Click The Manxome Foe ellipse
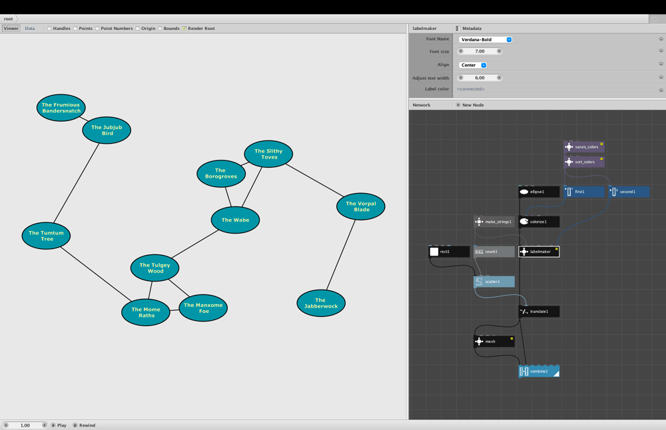Screen dimensions: 666x430 pyautogui.click(x=203, y=308)
